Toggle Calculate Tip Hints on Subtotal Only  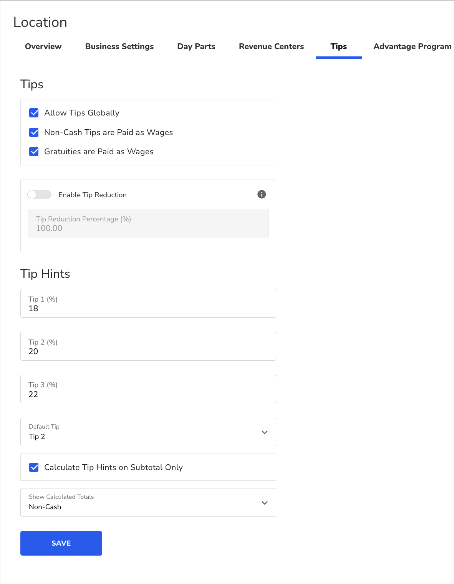click(34, 467)
